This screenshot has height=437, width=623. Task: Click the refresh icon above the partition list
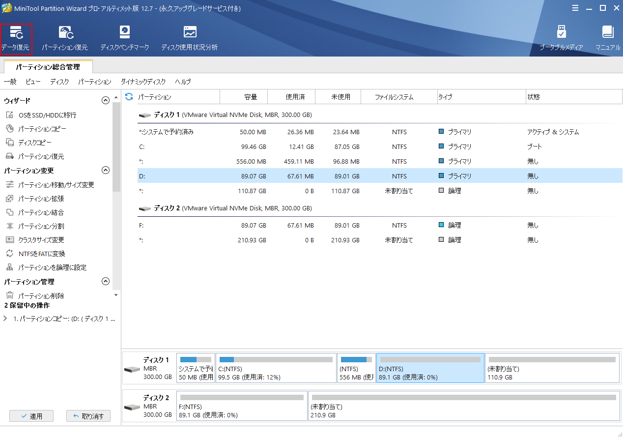click(x=128, y=97)
